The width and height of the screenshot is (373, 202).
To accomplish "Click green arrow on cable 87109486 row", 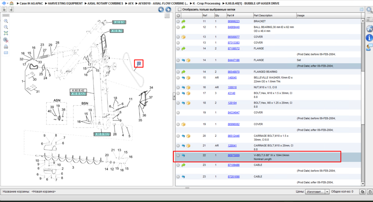I will coord(184,165).
